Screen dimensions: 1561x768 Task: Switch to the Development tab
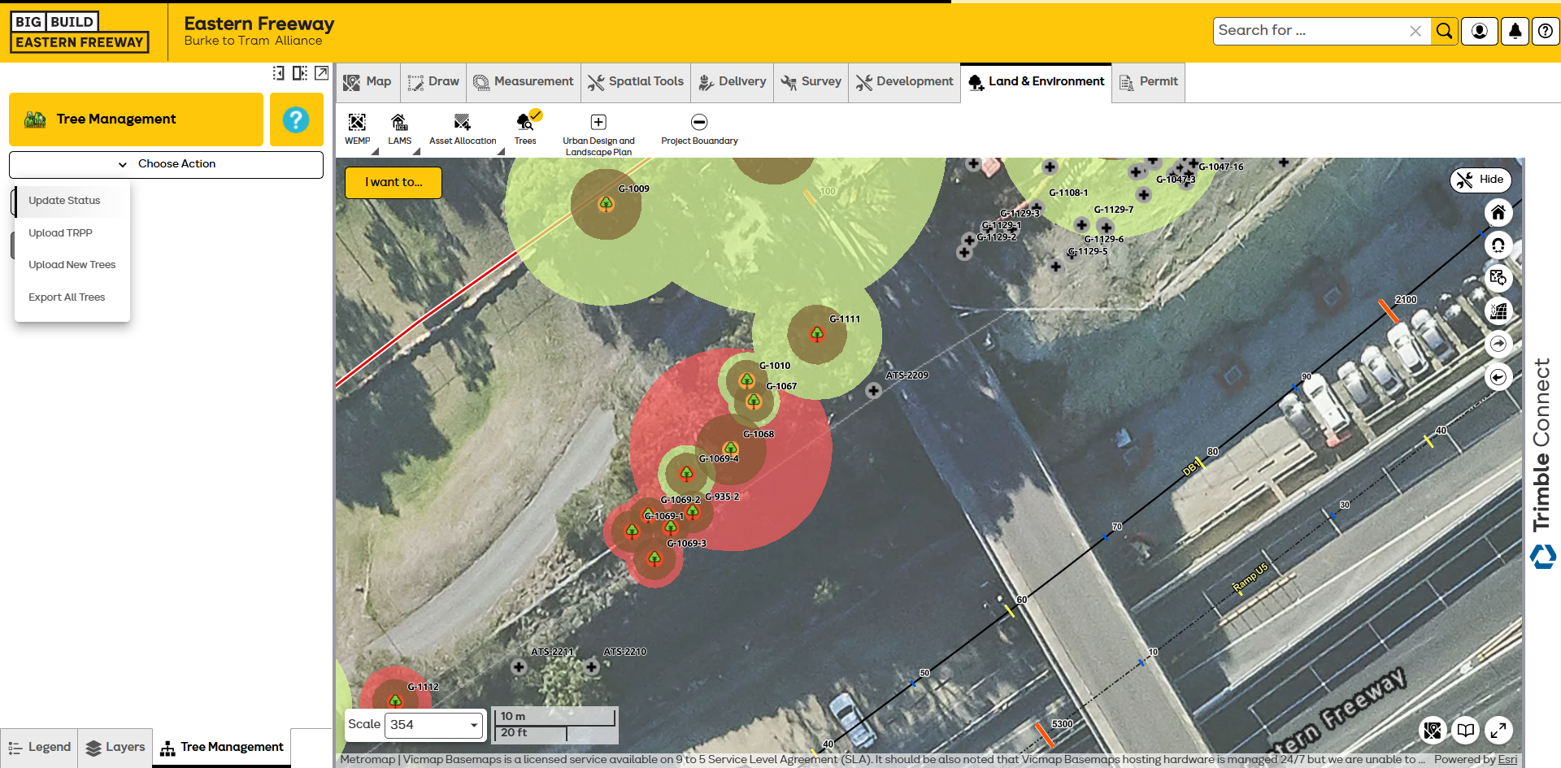click(x=904, y=82)
